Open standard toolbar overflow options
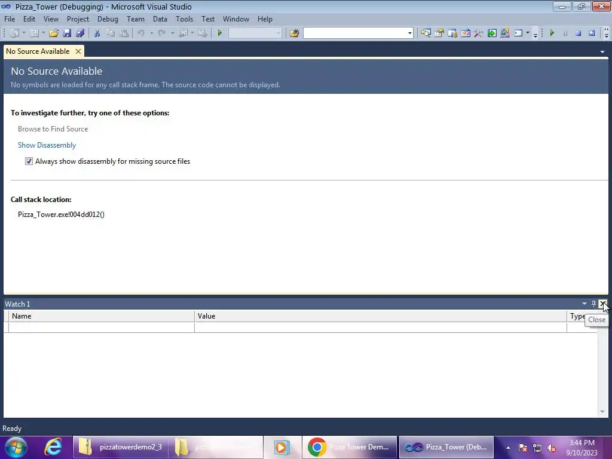This screenshot has width=612, height=459. pos(535,34)
